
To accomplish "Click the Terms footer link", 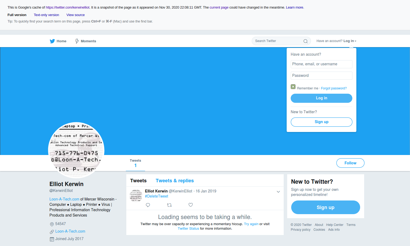I will 351,225.
